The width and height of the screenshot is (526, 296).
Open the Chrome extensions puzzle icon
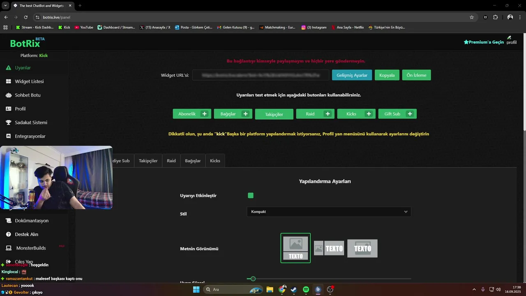pos(495,17)
